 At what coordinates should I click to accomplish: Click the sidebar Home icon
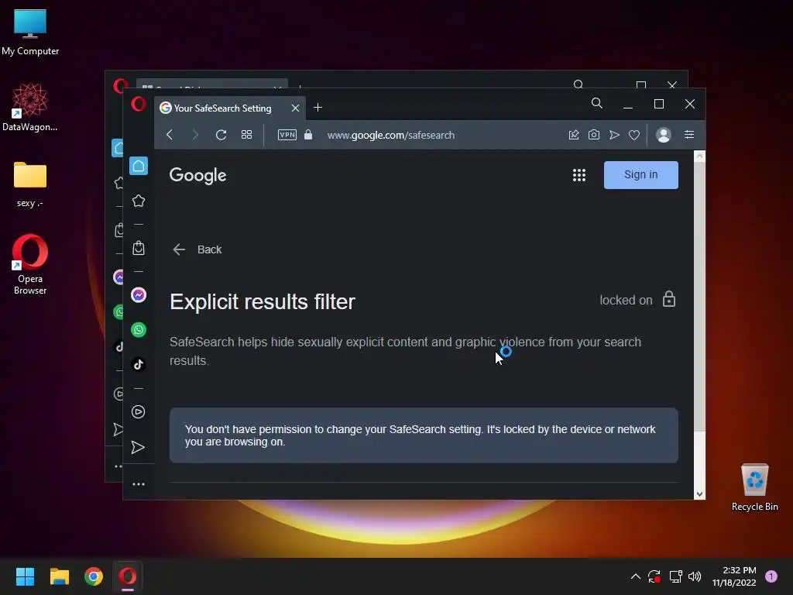[139, 166]
